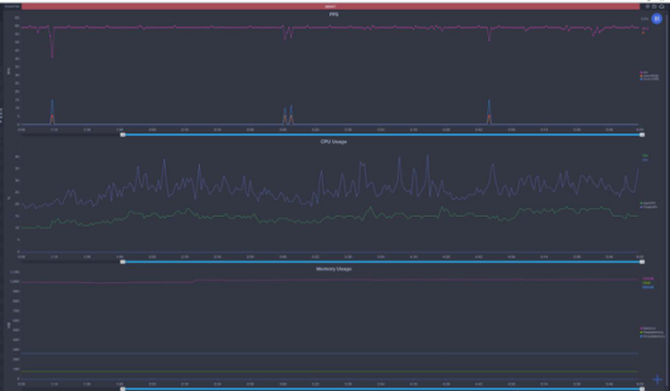
Task: Click the cloud icon in top-right corner
Action: click(662, 5)
